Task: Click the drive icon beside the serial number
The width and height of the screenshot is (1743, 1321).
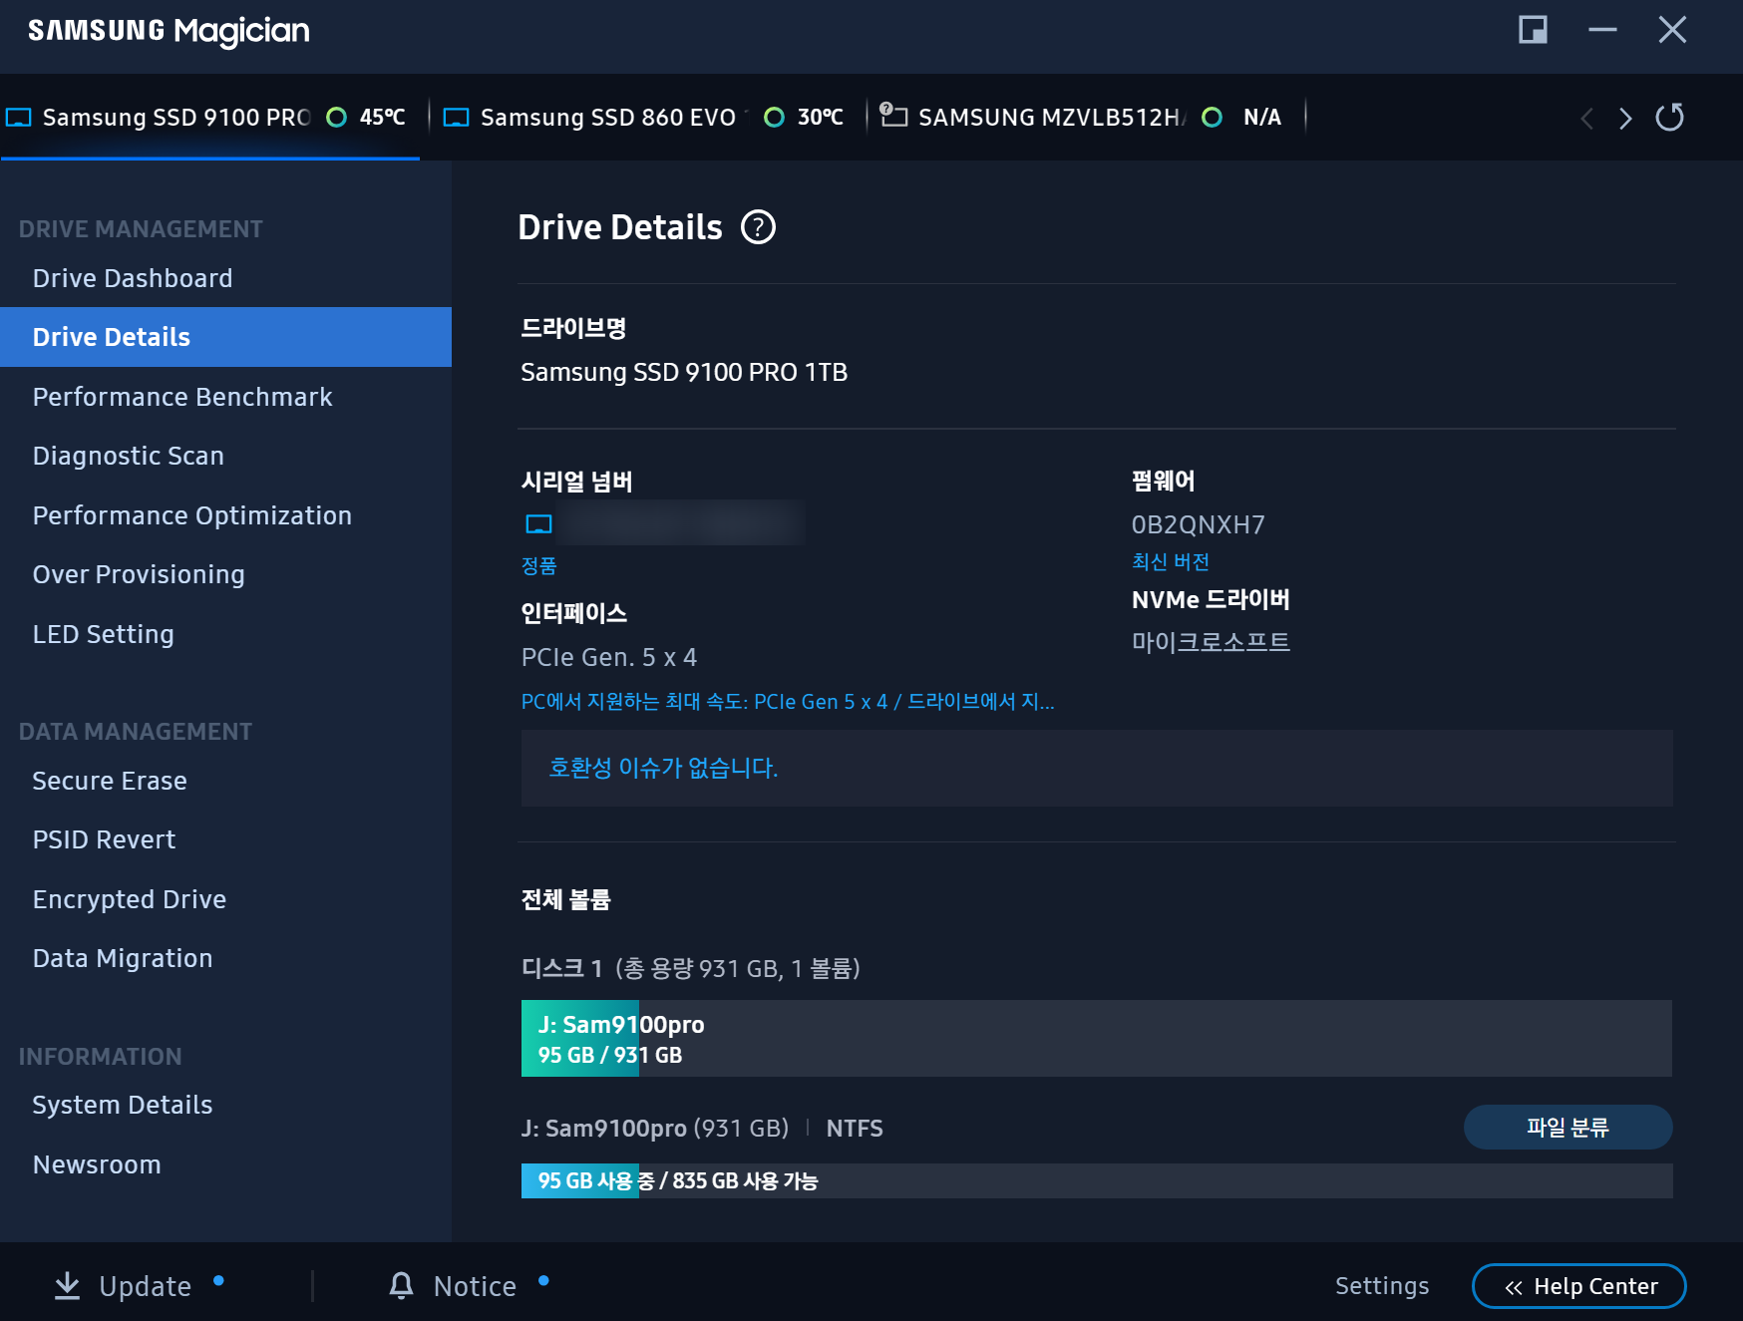Action: pyautogui.click(x=538, y=524)
